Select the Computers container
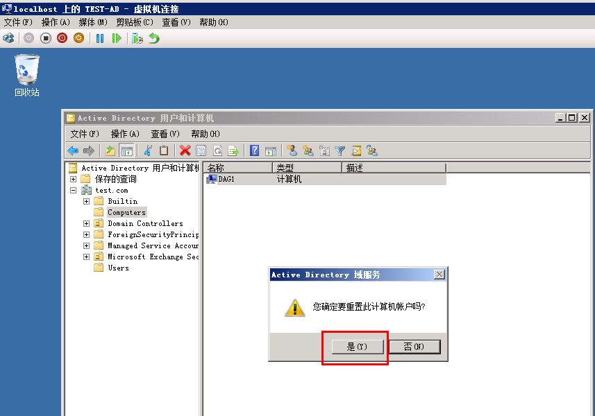 pyautogui.click(x=126, y=212)
